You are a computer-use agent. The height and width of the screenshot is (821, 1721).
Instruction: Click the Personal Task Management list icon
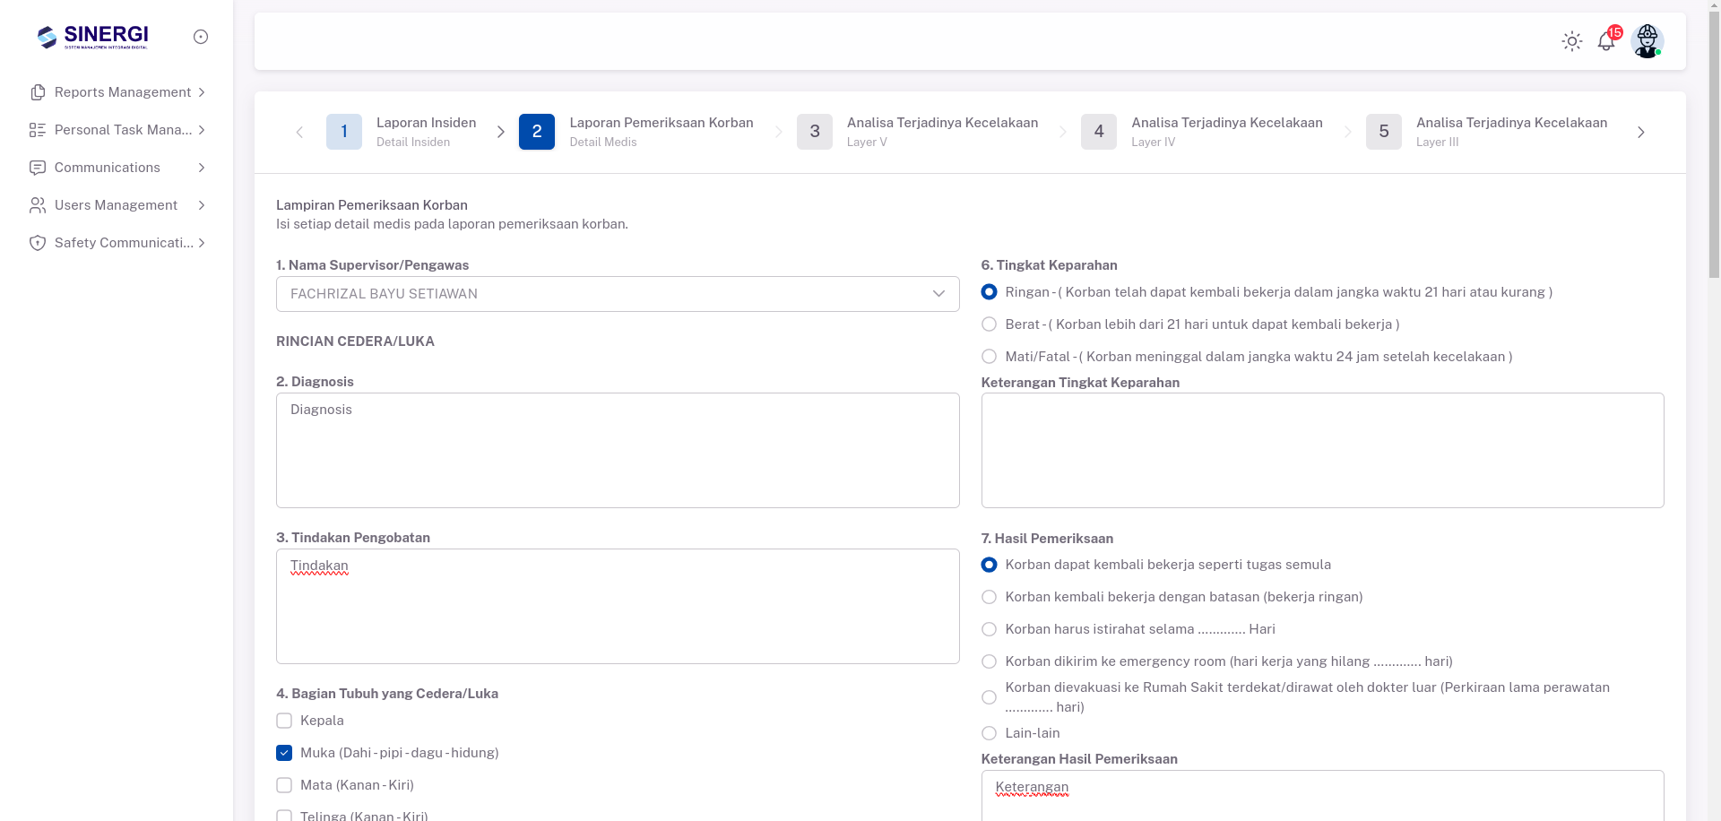(x=38, y=130)
